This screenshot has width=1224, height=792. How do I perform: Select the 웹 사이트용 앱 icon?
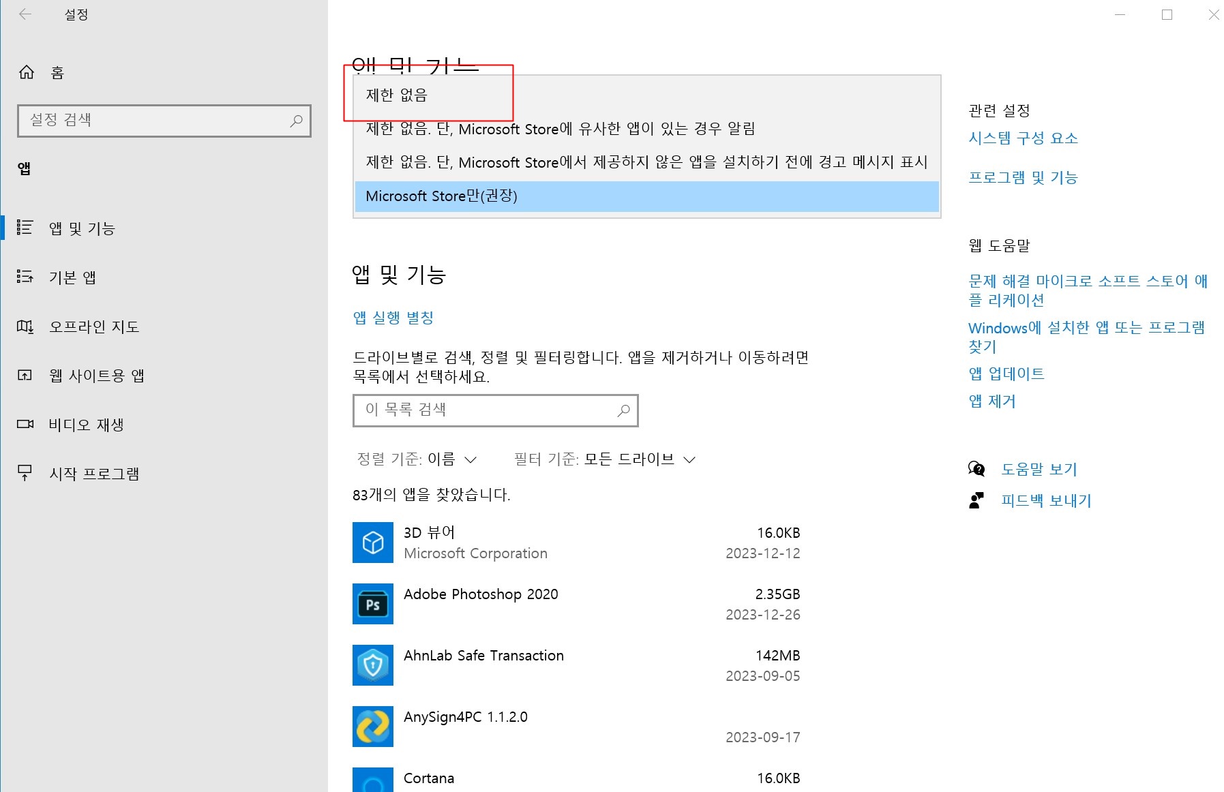[x=25, y=375]
